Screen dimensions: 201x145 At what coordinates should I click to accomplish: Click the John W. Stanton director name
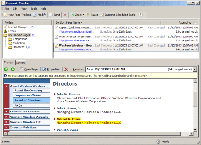[68, 94]
